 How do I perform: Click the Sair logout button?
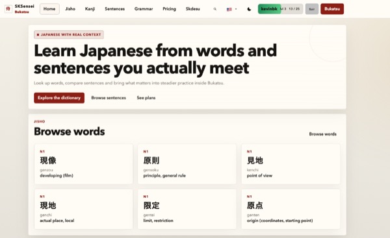(311, 9)
